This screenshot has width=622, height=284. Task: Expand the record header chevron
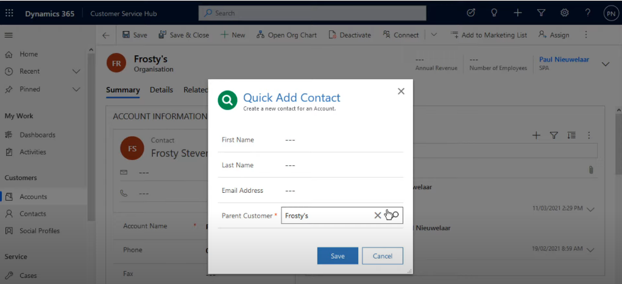click(606, 64)
